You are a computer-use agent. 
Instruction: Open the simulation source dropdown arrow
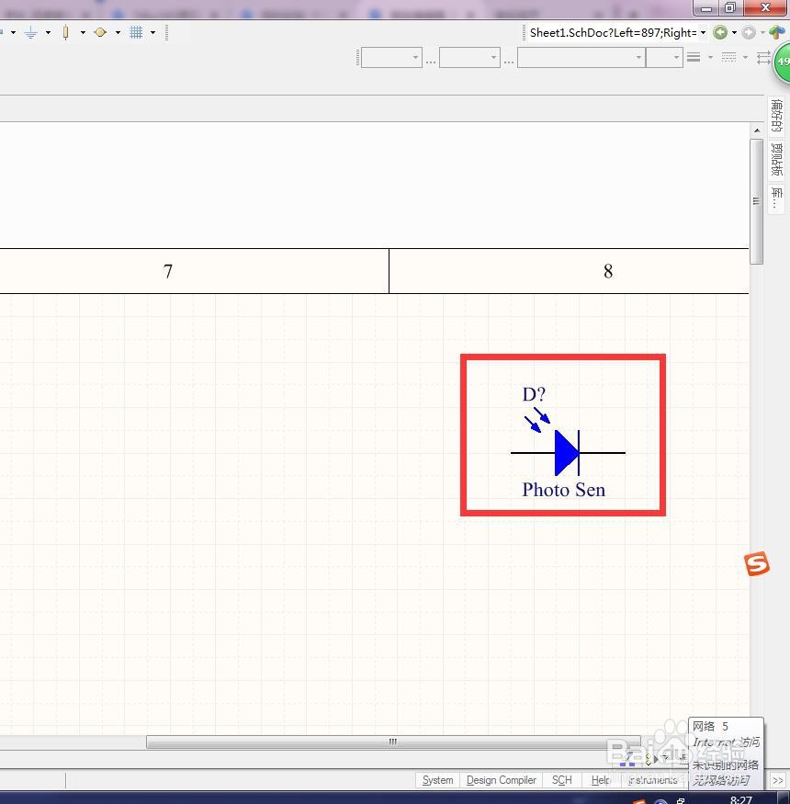point(118,33)
